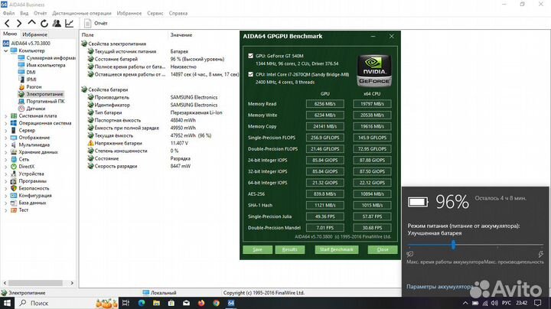Adjust the battery power mode slider
This screenshot has width=551, height=309.
[x=454, y=245]
